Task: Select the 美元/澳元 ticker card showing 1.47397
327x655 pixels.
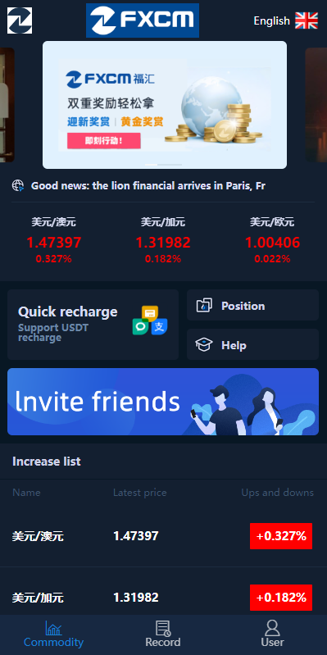Action: (x=54, y=240)
